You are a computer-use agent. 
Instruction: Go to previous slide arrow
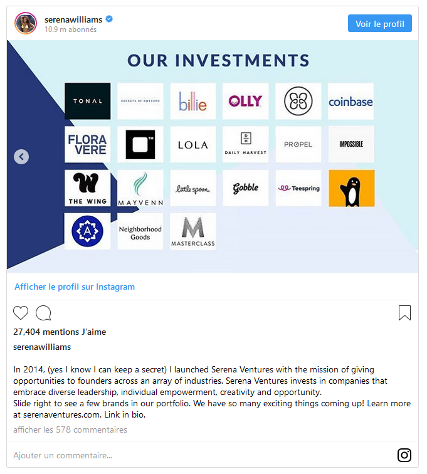tap(21, 157)
